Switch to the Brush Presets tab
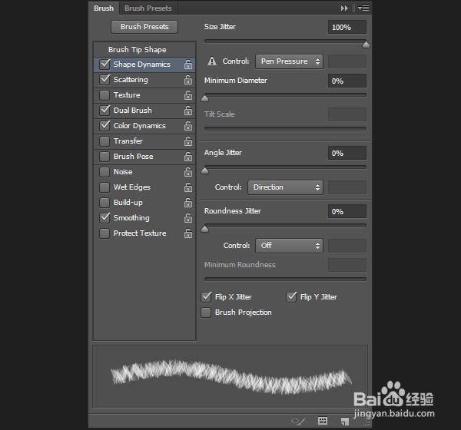Image resolution: width=461 pixels, height=430 pixels. coord(148,8)
